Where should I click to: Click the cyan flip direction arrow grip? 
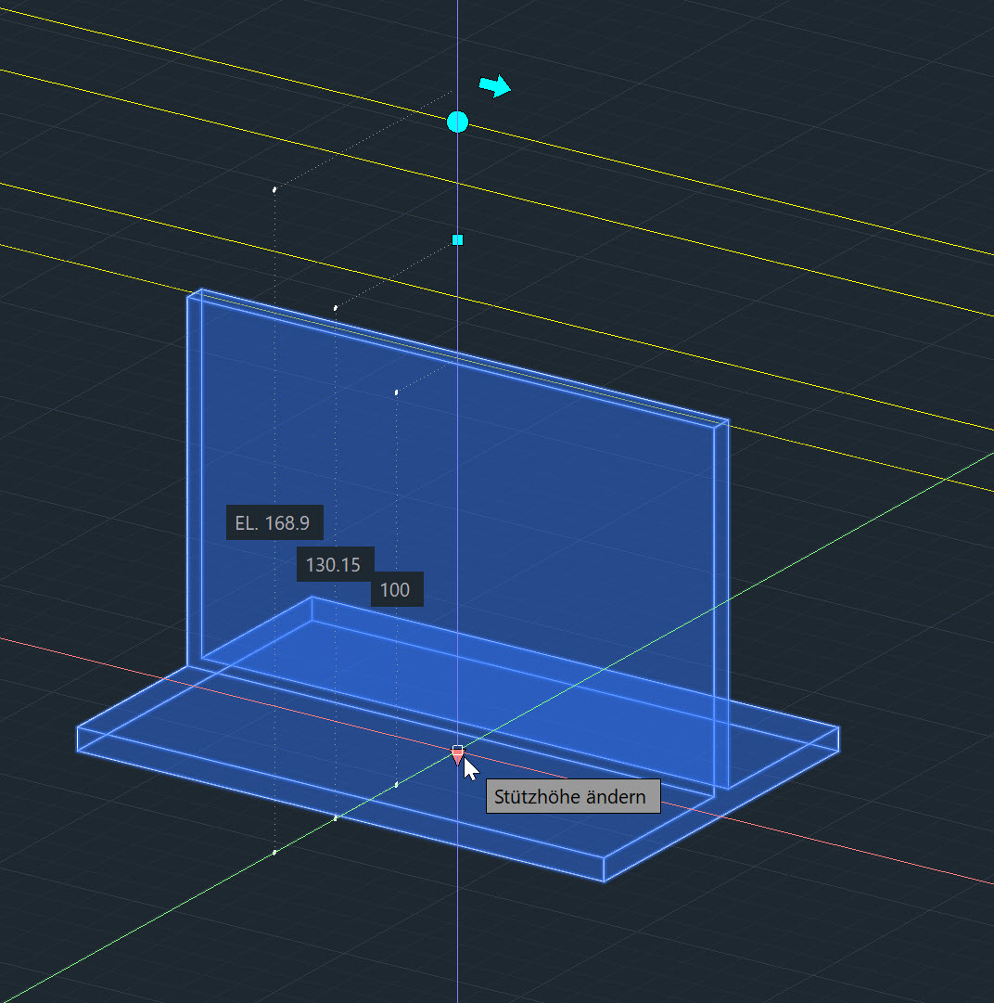click(495, 85)
